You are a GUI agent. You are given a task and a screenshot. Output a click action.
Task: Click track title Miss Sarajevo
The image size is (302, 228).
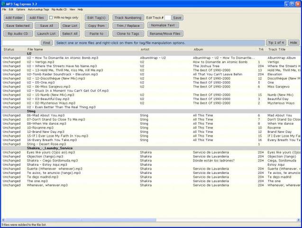[278, 86]
